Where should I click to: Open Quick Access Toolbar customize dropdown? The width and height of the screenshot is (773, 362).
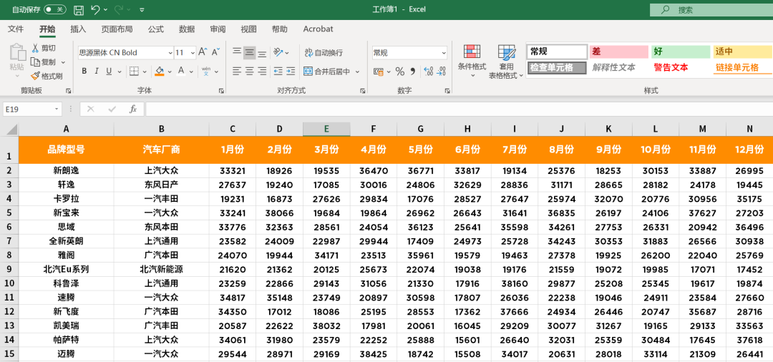[142, 9]
